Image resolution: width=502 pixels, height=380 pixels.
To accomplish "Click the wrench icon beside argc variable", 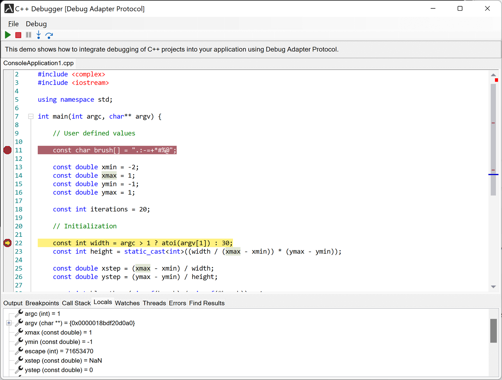I will (x=19, y=313).
